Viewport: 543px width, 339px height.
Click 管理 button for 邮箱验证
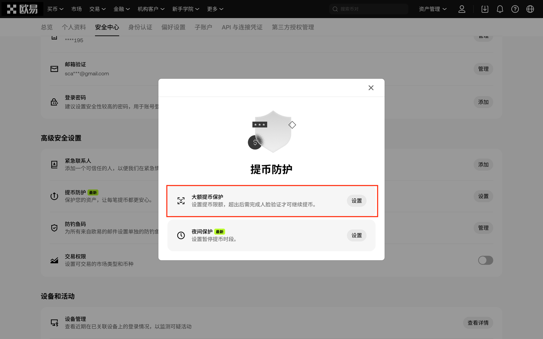pyautogui.click(x=483, y=69)
